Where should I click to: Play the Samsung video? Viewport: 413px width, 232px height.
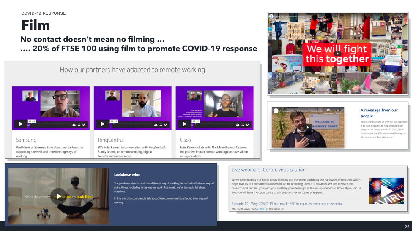pyautogui.click(x=20, y=124)
